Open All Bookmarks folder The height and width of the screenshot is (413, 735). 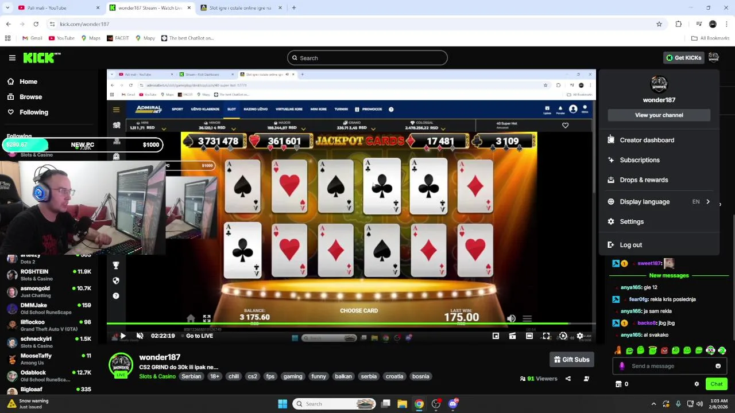710,38
